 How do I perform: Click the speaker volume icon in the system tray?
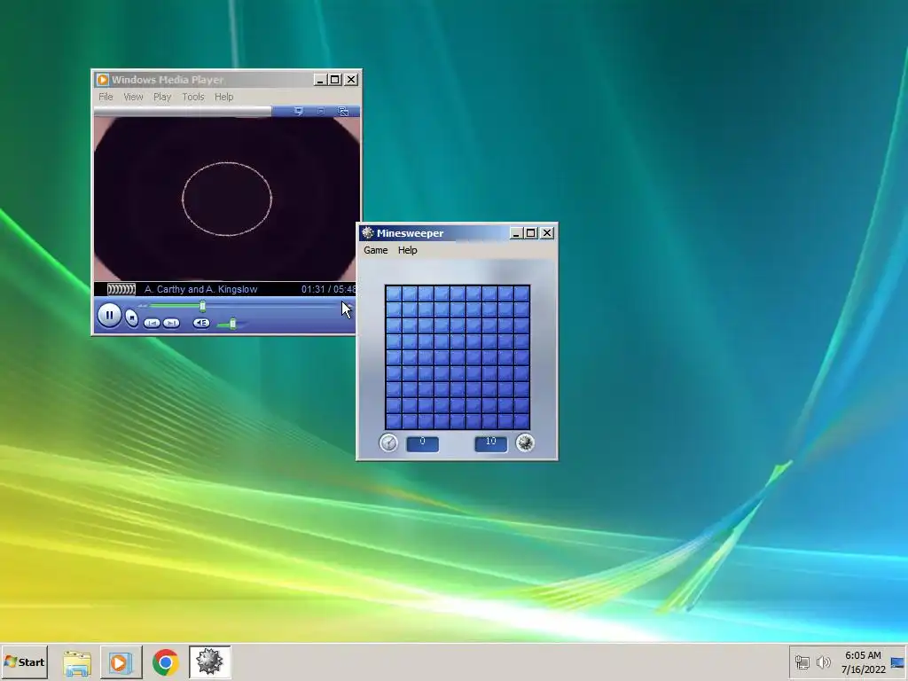[x=823, y=661]
